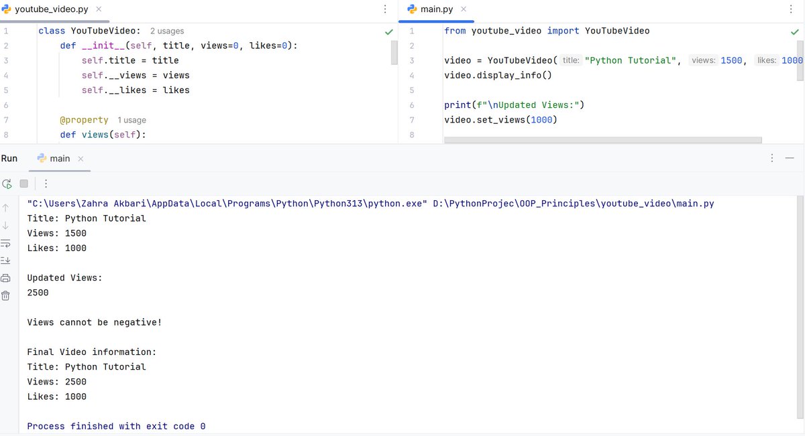The image size is (805, 436).
Task: Click python.exe interpreter path in console
Action: [x=227, y=204]
